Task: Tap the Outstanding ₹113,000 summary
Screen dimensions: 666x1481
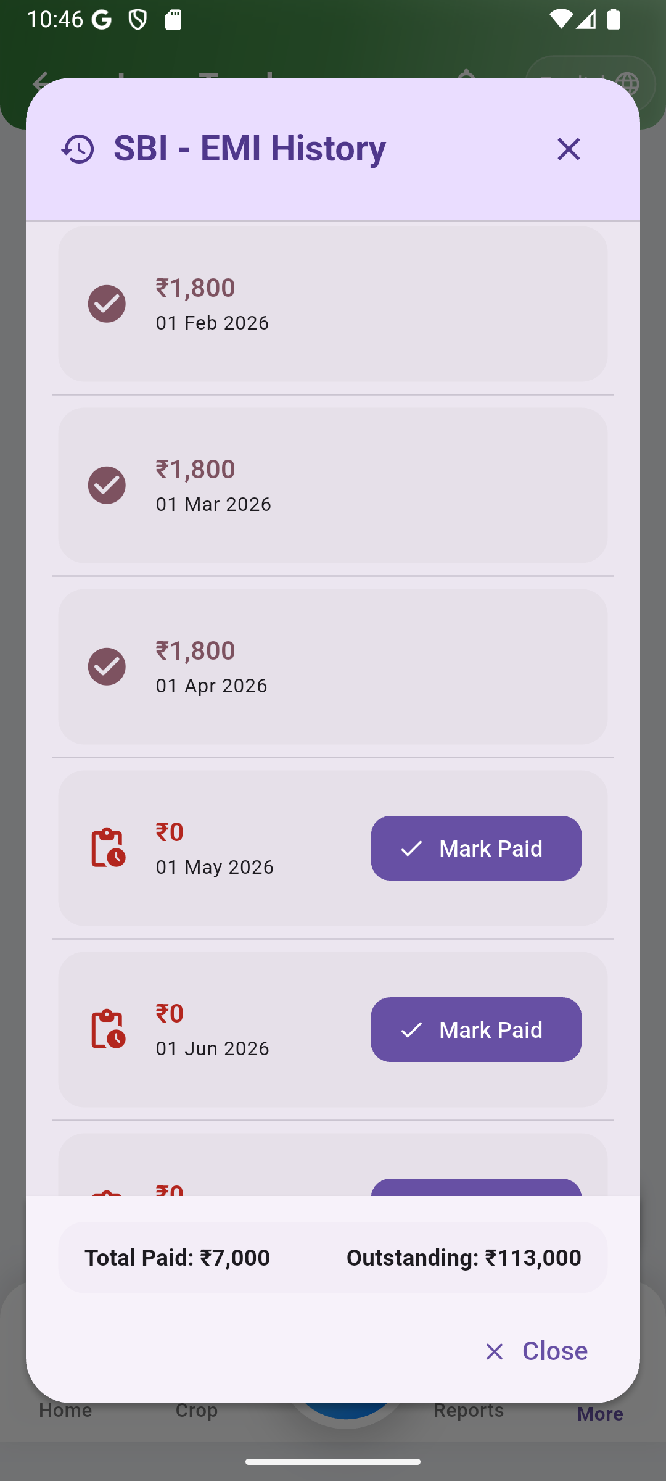Action: click(463, 1258)
